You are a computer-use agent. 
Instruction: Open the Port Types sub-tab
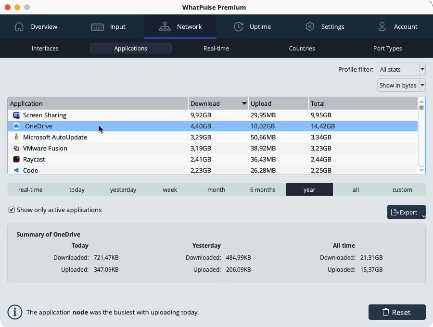(387, 48)
